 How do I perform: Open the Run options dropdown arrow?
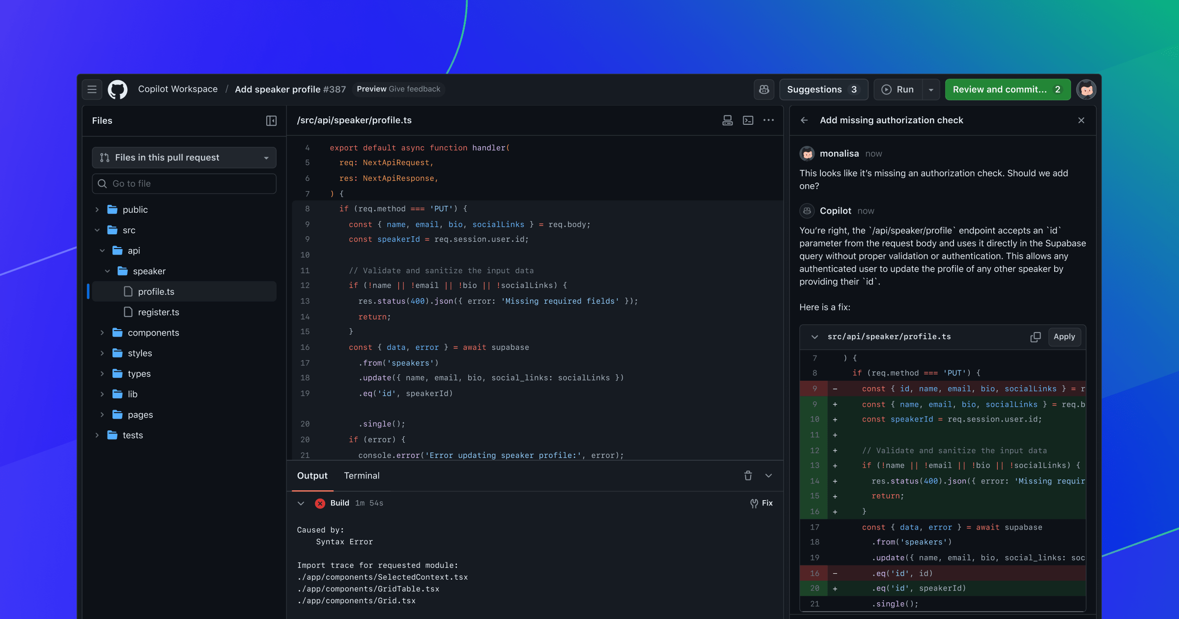(931, 89)
